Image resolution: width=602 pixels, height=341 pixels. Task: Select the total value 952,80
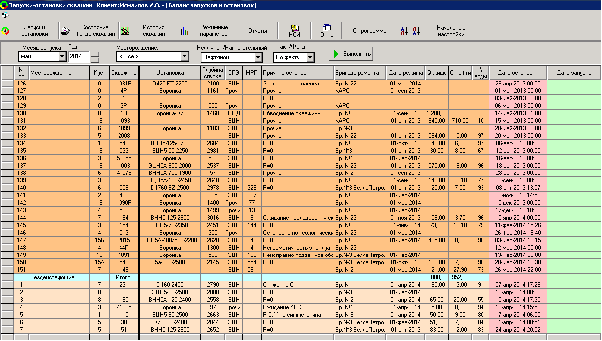(x=460, y=277)
